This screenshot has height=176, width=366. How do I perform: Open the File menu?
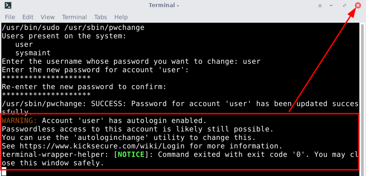(10, 17)
